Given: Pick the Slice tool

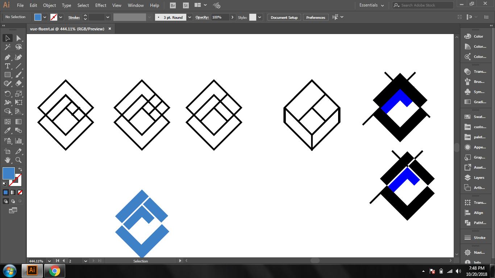Looking at the screenshot, I should coord(18,151).
